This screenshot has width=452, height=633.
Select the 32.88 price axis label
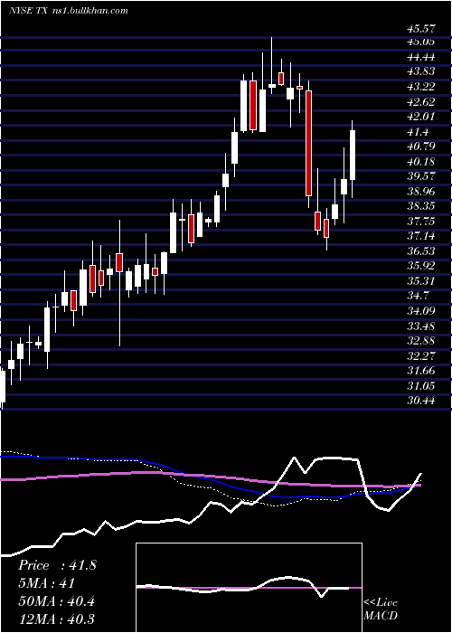pos(420,341)
